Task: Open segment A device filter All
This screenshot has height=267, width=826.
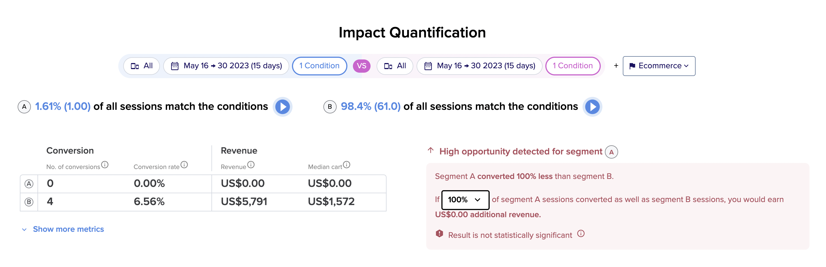Action: tap(141, 66)
